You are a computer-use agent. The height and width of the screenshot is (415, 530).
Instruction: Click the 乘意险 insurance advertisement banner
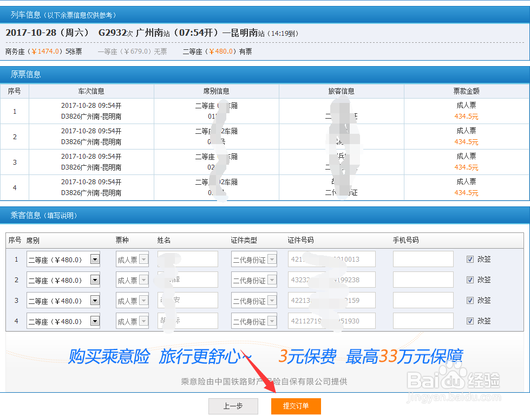coord(265,362)
